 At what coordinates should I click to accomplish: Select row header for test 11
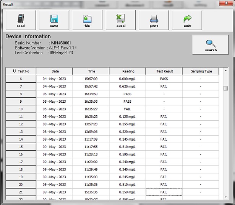pos(21,116)
